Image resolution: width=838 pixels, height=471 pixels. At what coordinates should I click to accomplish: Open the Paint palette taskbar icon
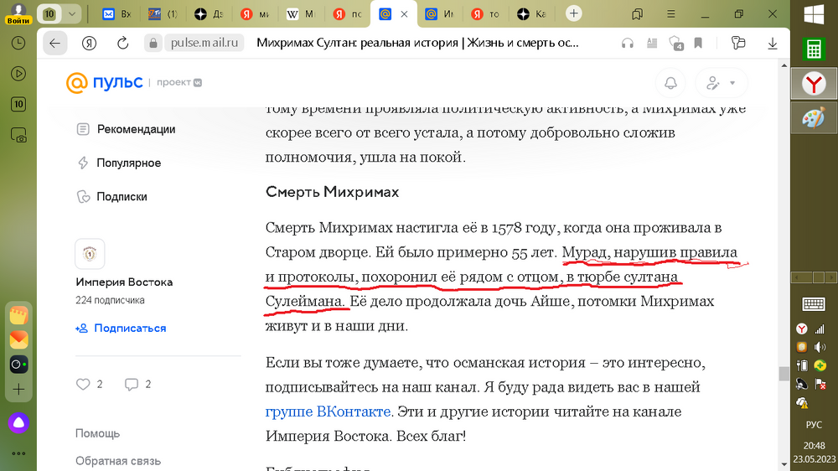pyautogui.click(x=814, y=118)
